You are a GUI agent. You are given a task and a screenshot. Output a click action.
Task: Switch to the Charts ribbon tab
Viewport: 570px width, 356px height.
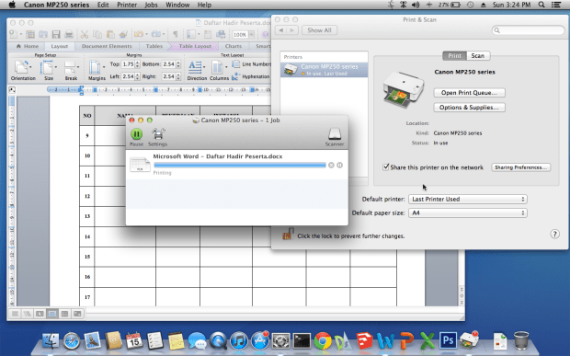[x=233, y=46]
